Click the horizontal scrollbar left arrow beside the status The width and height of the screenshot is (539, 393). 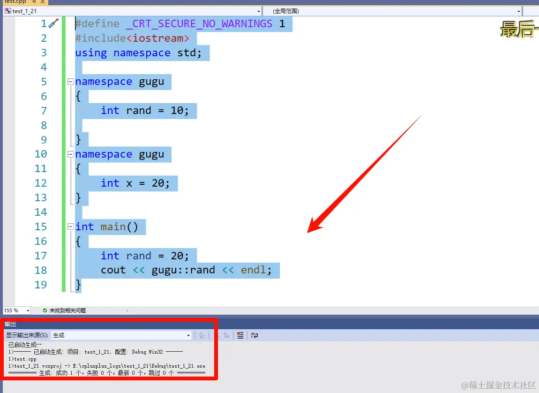click(127, 310)
